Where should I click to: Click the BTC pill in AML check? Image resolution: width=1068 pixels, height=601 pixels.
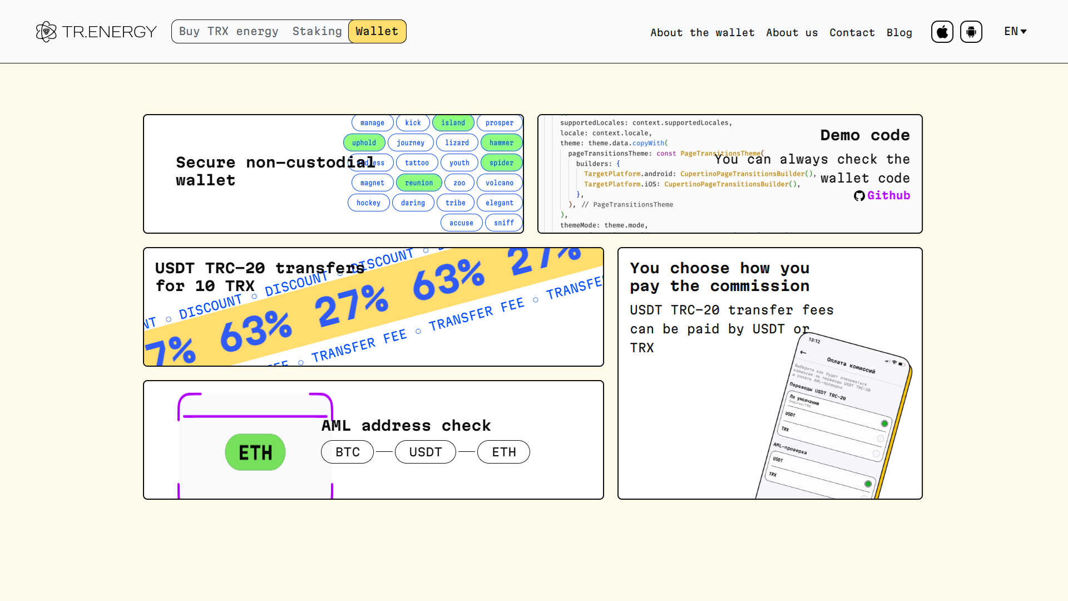click(x=348, y=452)
